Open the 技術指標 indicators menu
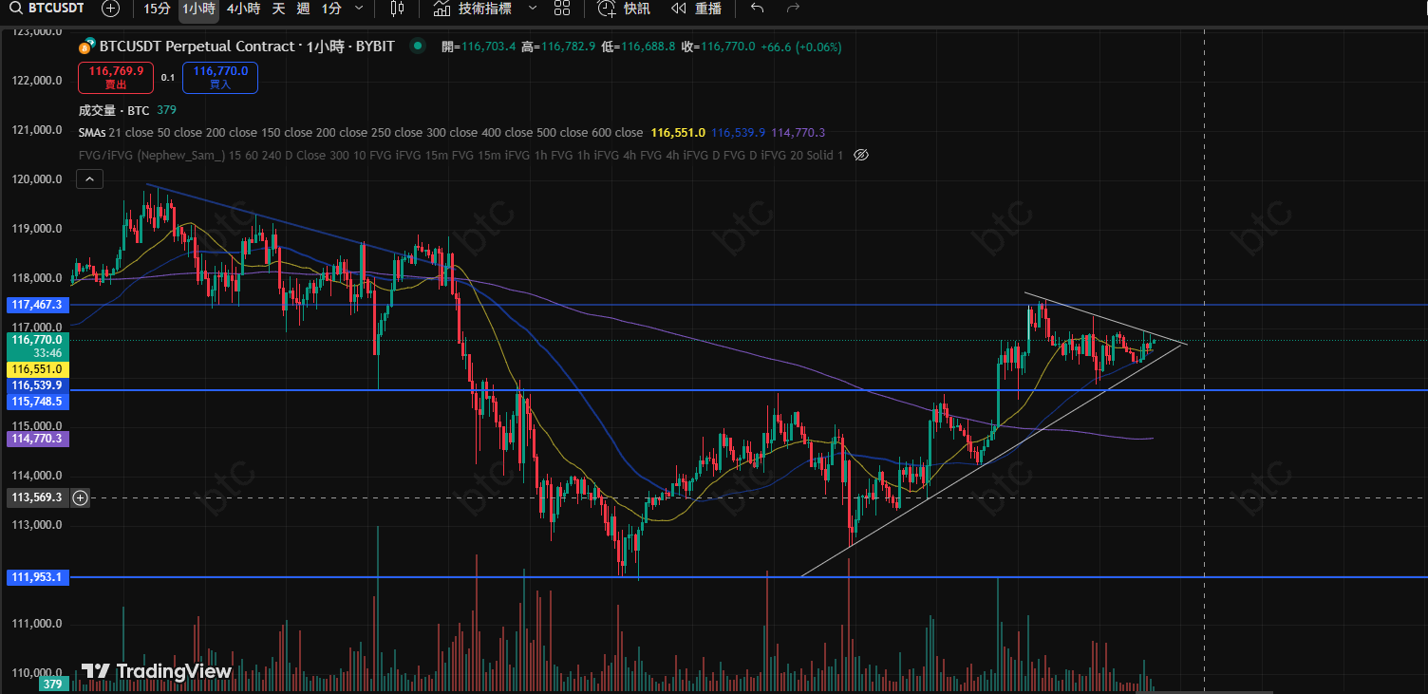Image resolution: width=1428 pixels, height=694 pixels. click(x=473, y=9)
